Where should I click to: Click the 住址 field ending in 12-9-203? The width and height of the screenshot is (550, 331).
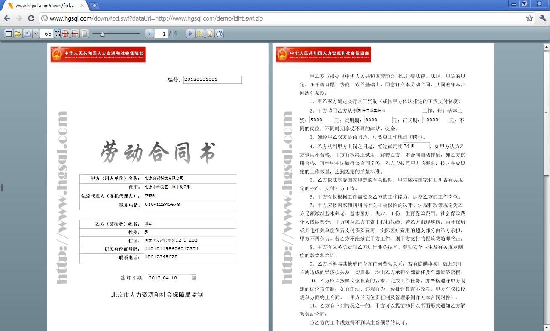pos(190,240)
